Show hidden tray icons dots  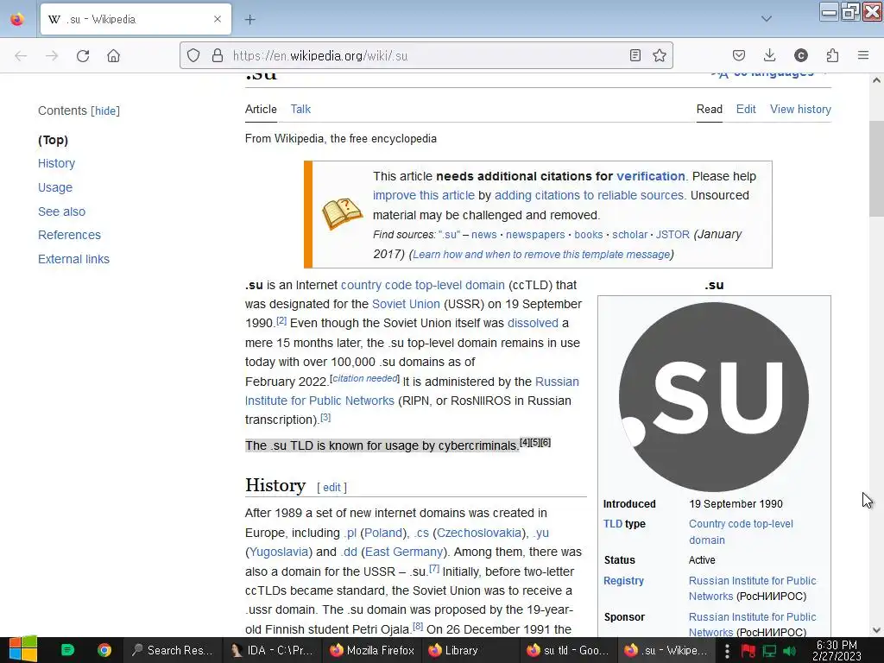pyautogui.click(x=727, y=651)
